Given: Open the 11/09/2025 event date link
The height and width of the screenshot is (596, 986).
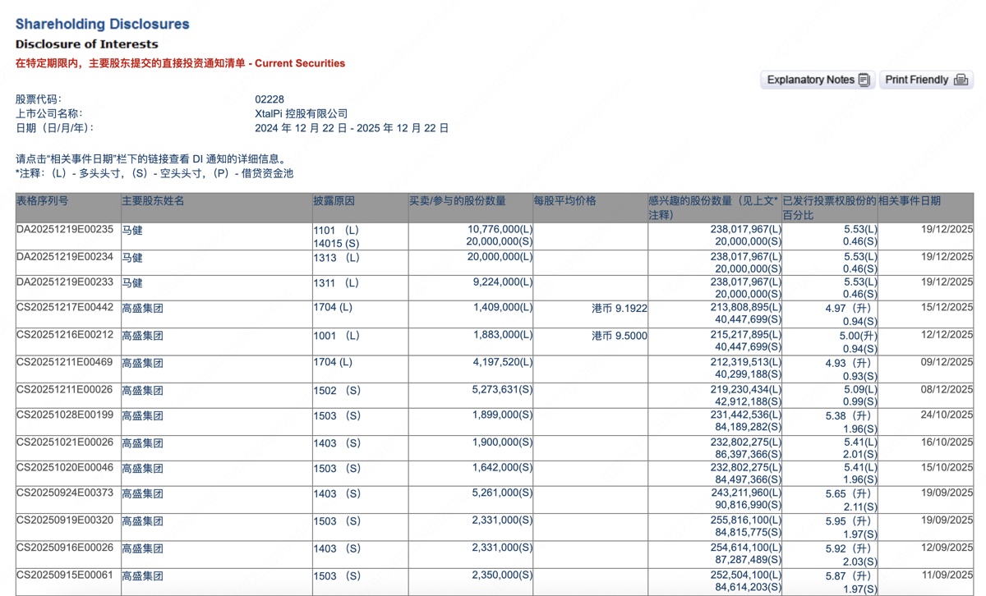Looking at the screenshot, I should [x=946, y=575].
